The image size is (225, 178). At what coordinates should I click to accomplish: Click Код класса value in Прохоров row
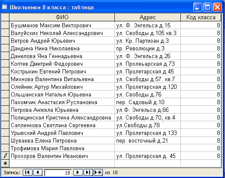click(201, 156)
